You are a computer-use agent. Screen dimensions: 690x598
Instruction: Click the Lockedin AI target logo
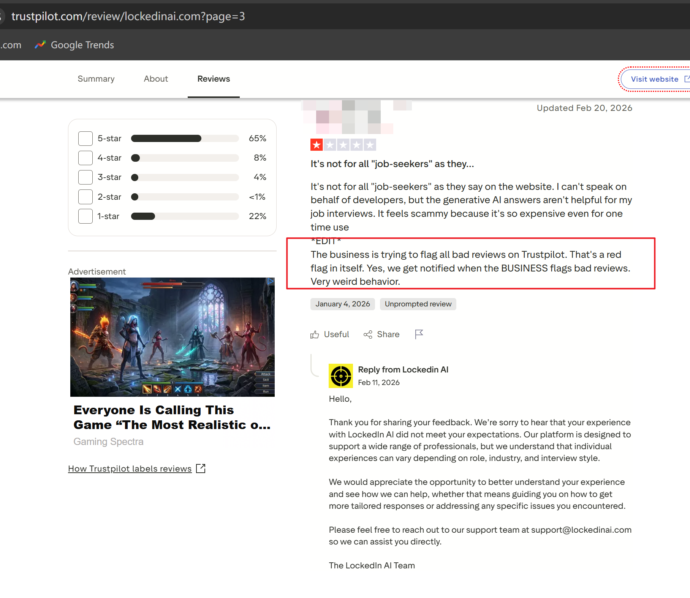coord(341,376)
